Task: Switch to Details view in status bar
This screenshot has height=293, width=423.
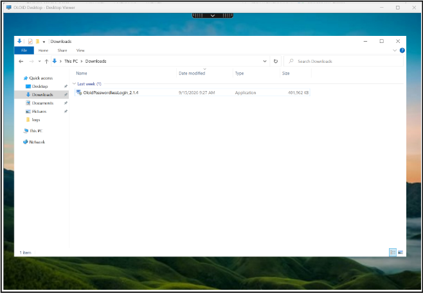Action: coord(393,253)
